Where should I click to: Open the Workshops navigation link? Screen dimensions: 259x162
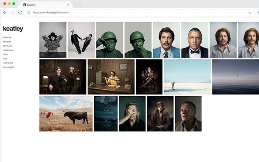8,63
